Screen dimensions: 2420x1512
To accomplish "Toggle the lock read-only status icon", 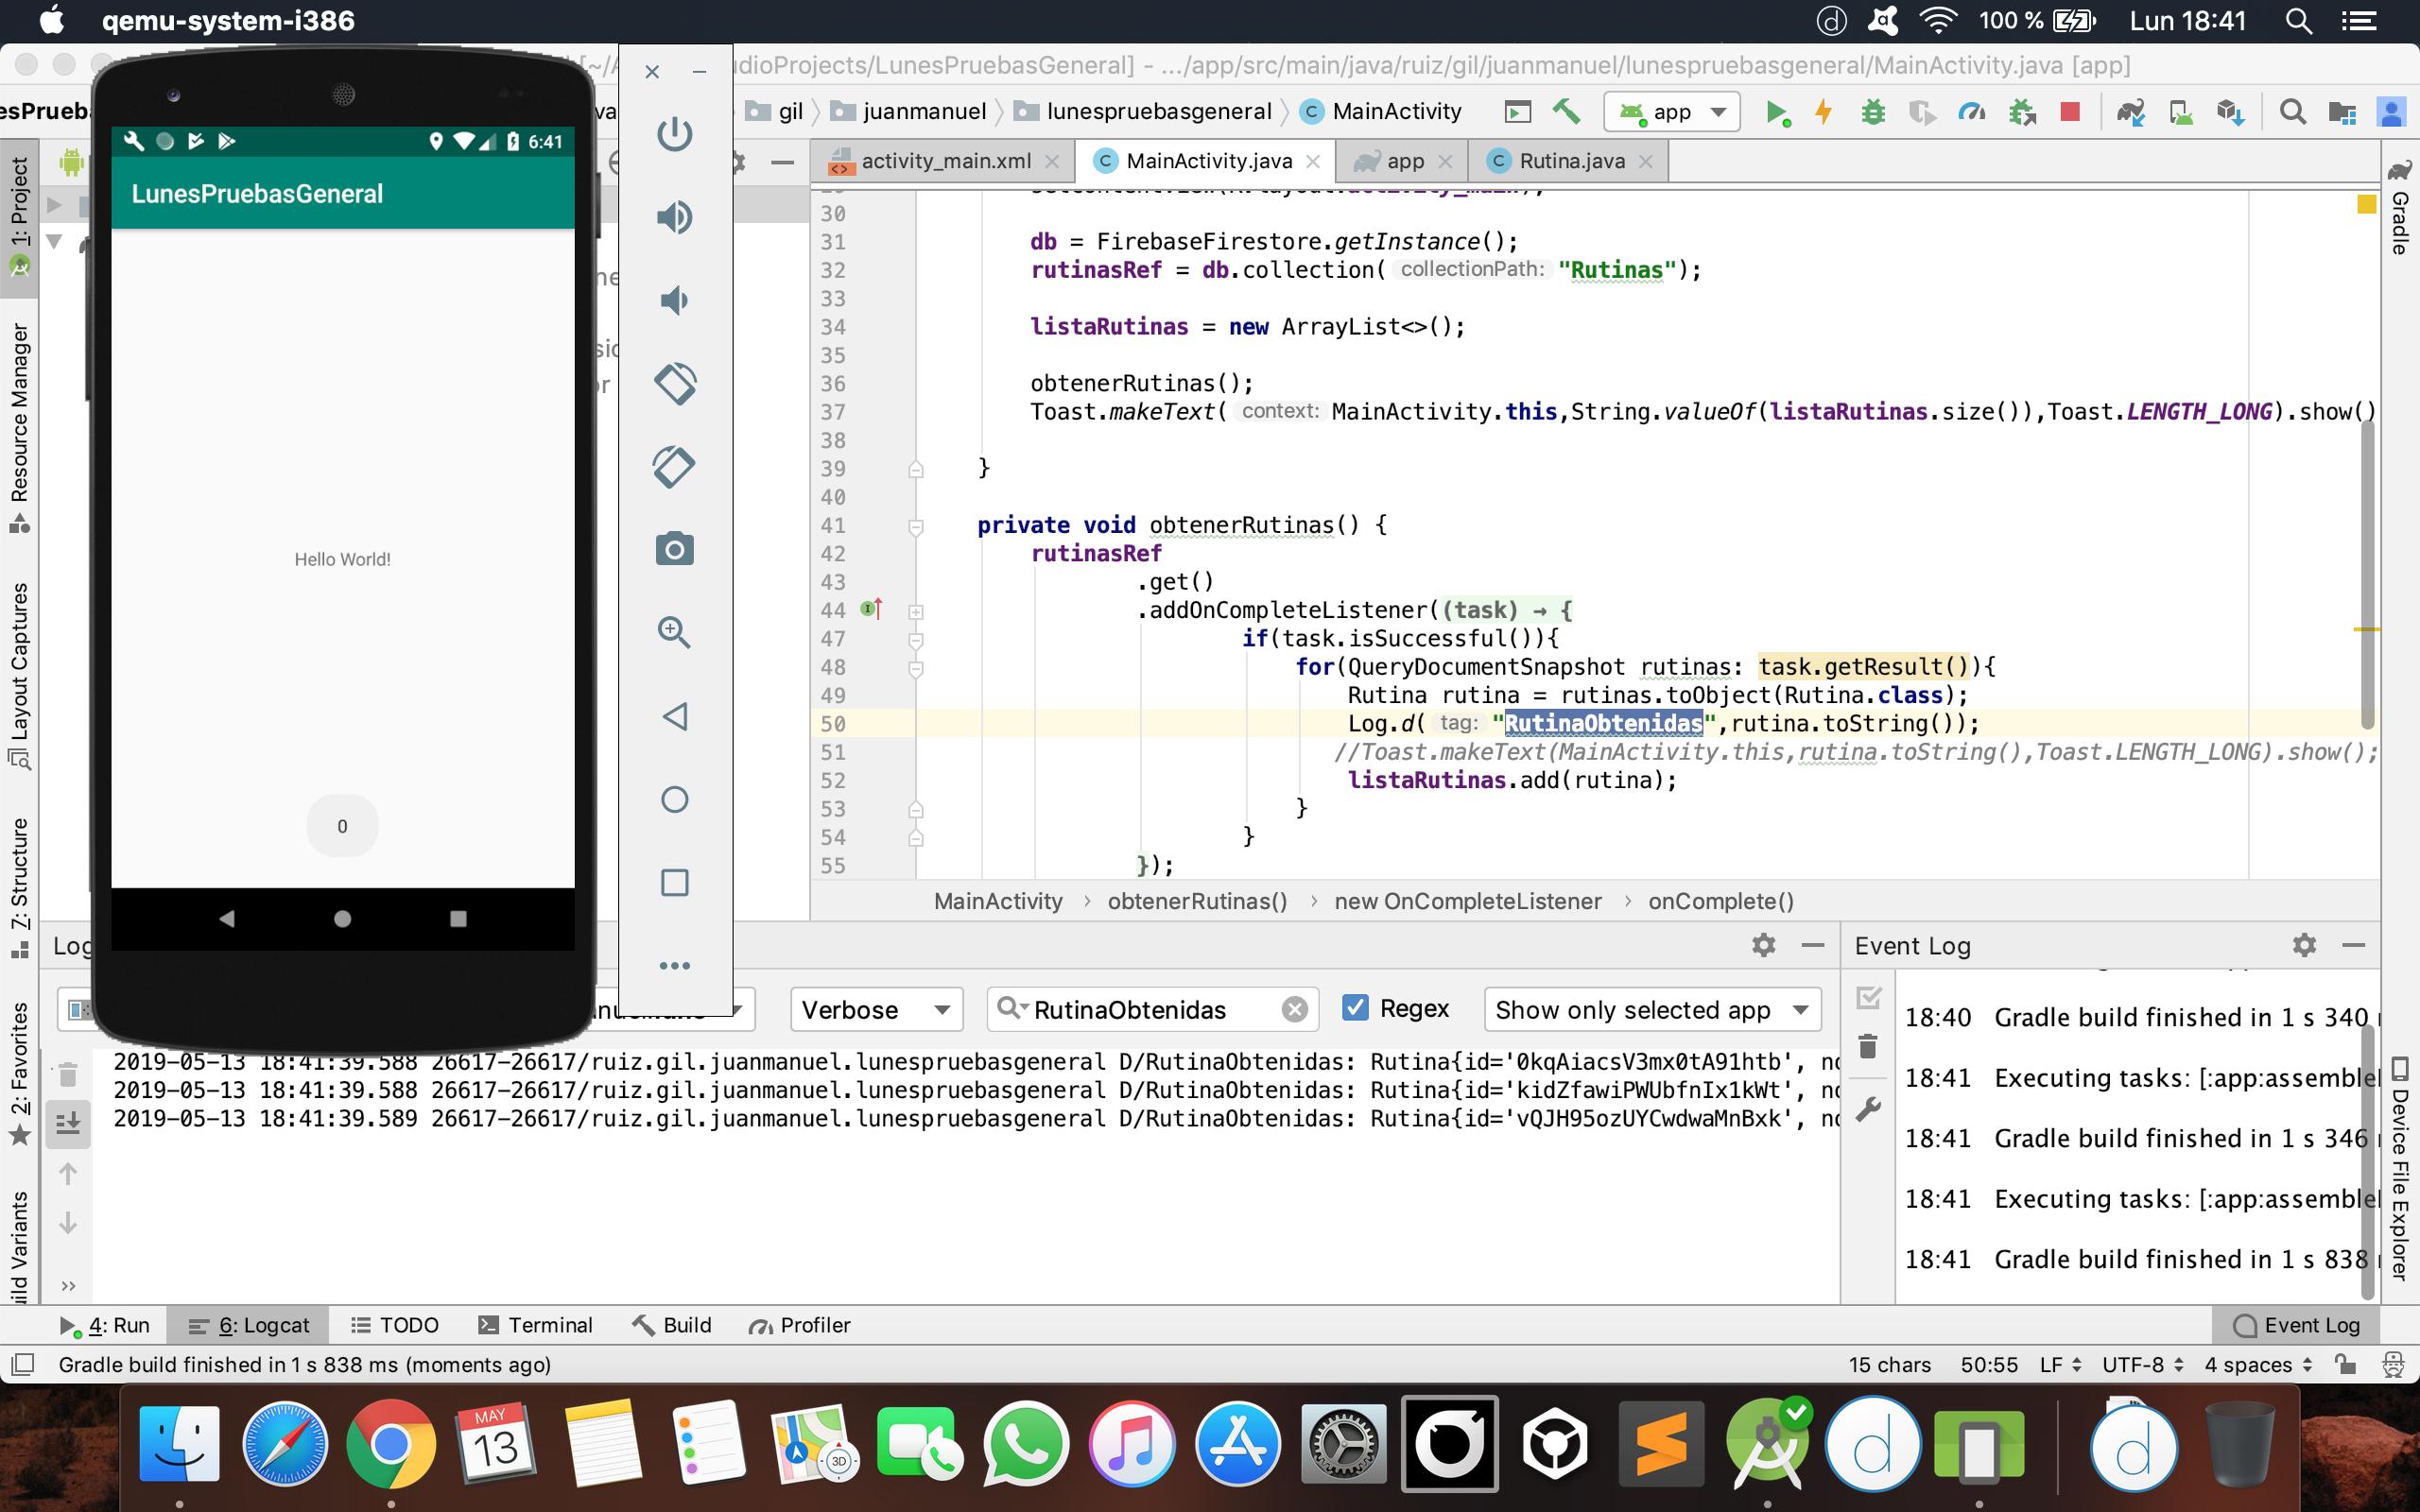I will (x=2345, y=1364).
